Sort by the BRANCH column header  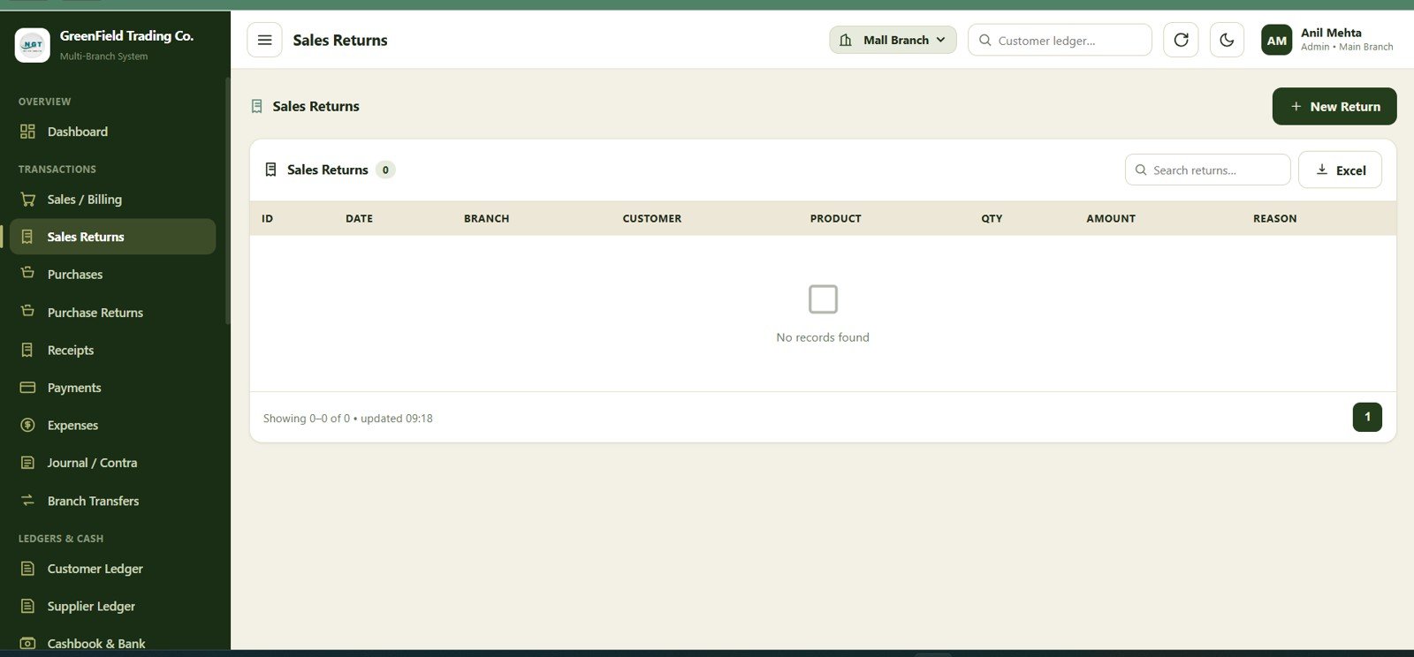coord(486,218)
